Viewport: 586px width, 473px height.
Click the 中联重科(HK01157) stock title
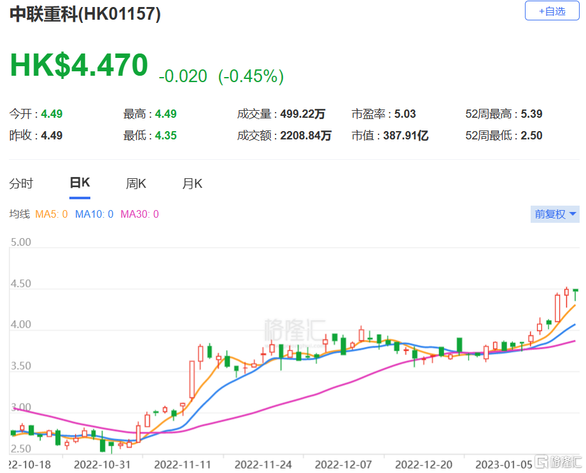coord(85,14)
